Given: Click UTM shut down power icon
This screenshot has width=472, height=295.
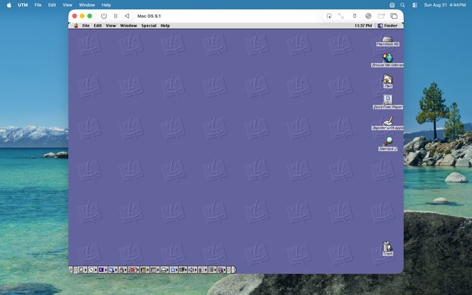Looking at the screenshot, I should [104, 16].
